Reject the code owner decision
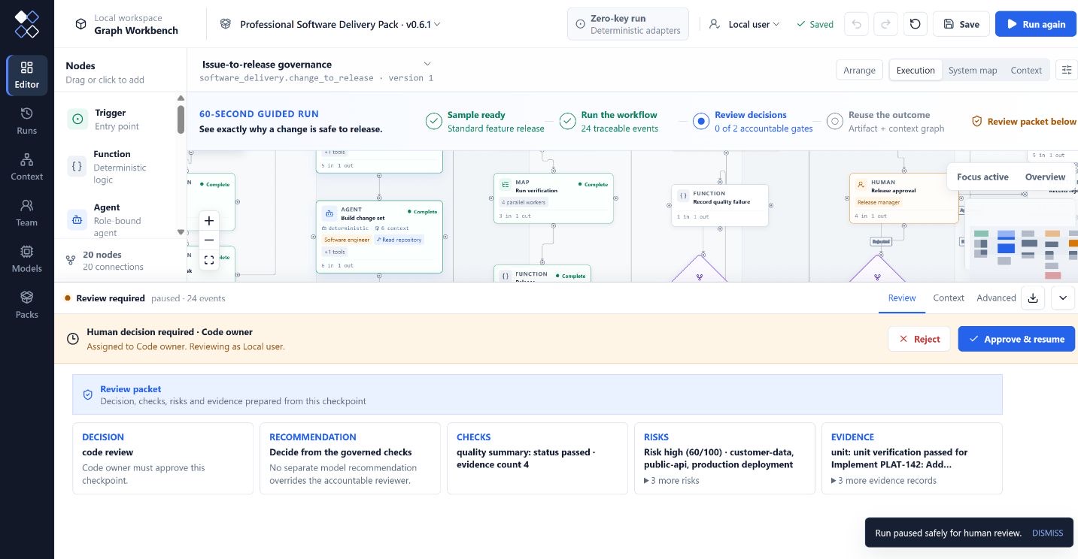Viewport: 1078px width, 559px height. click(919, 339)
